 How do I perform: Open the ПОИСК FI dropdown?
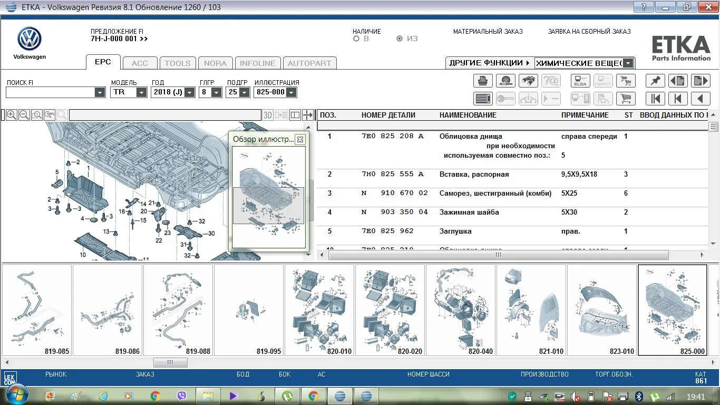click(100, 92)
